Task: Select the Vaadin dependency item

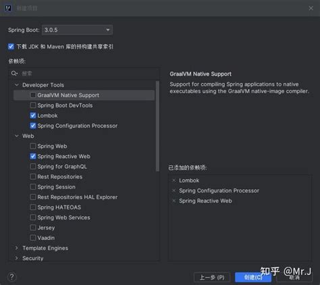Action: click(46, 238)
